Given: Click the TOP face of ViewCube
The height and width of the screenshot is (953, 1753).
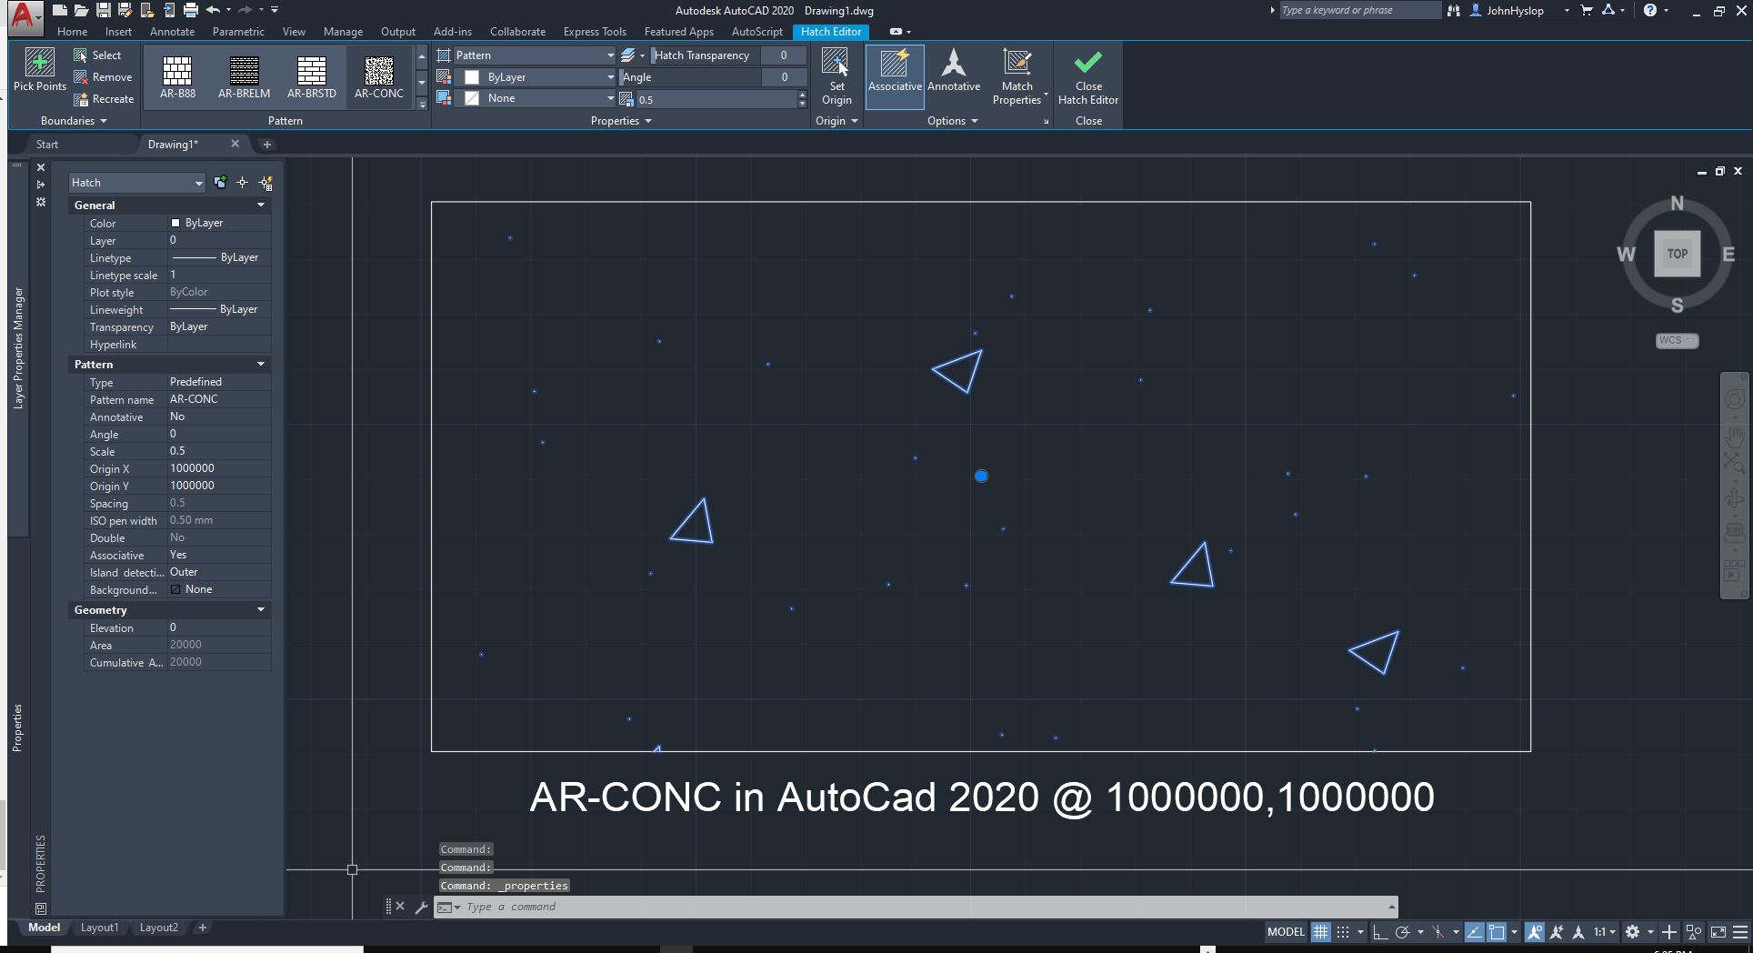Looking at the screenshot, I should pyautogui.click(x=1676, y=254).
